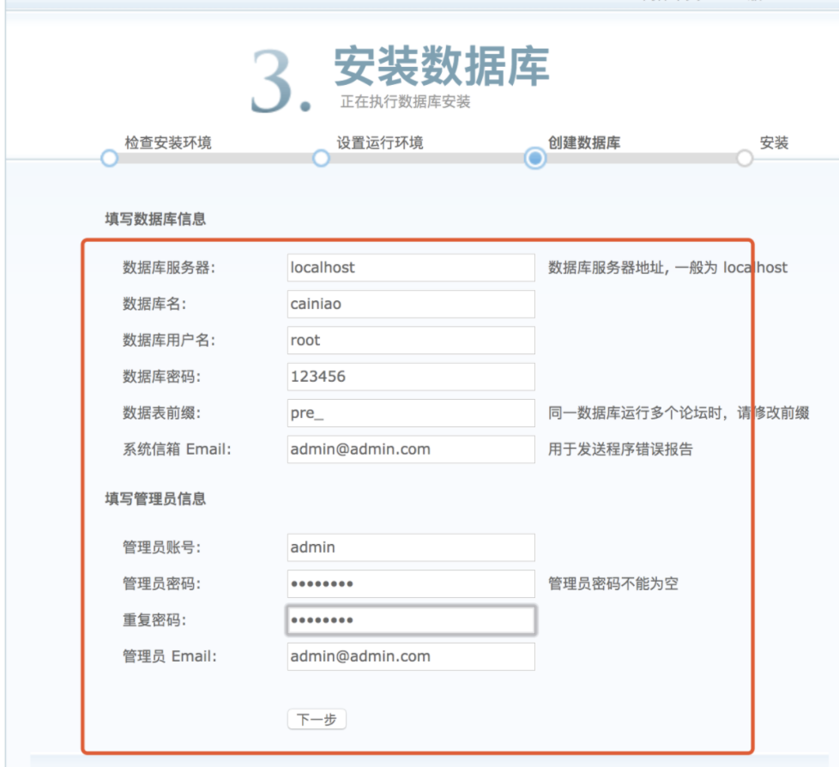Click the 设置运行环境 step label
The height and width of the screenshot is (767, 839).
[380, 143]
